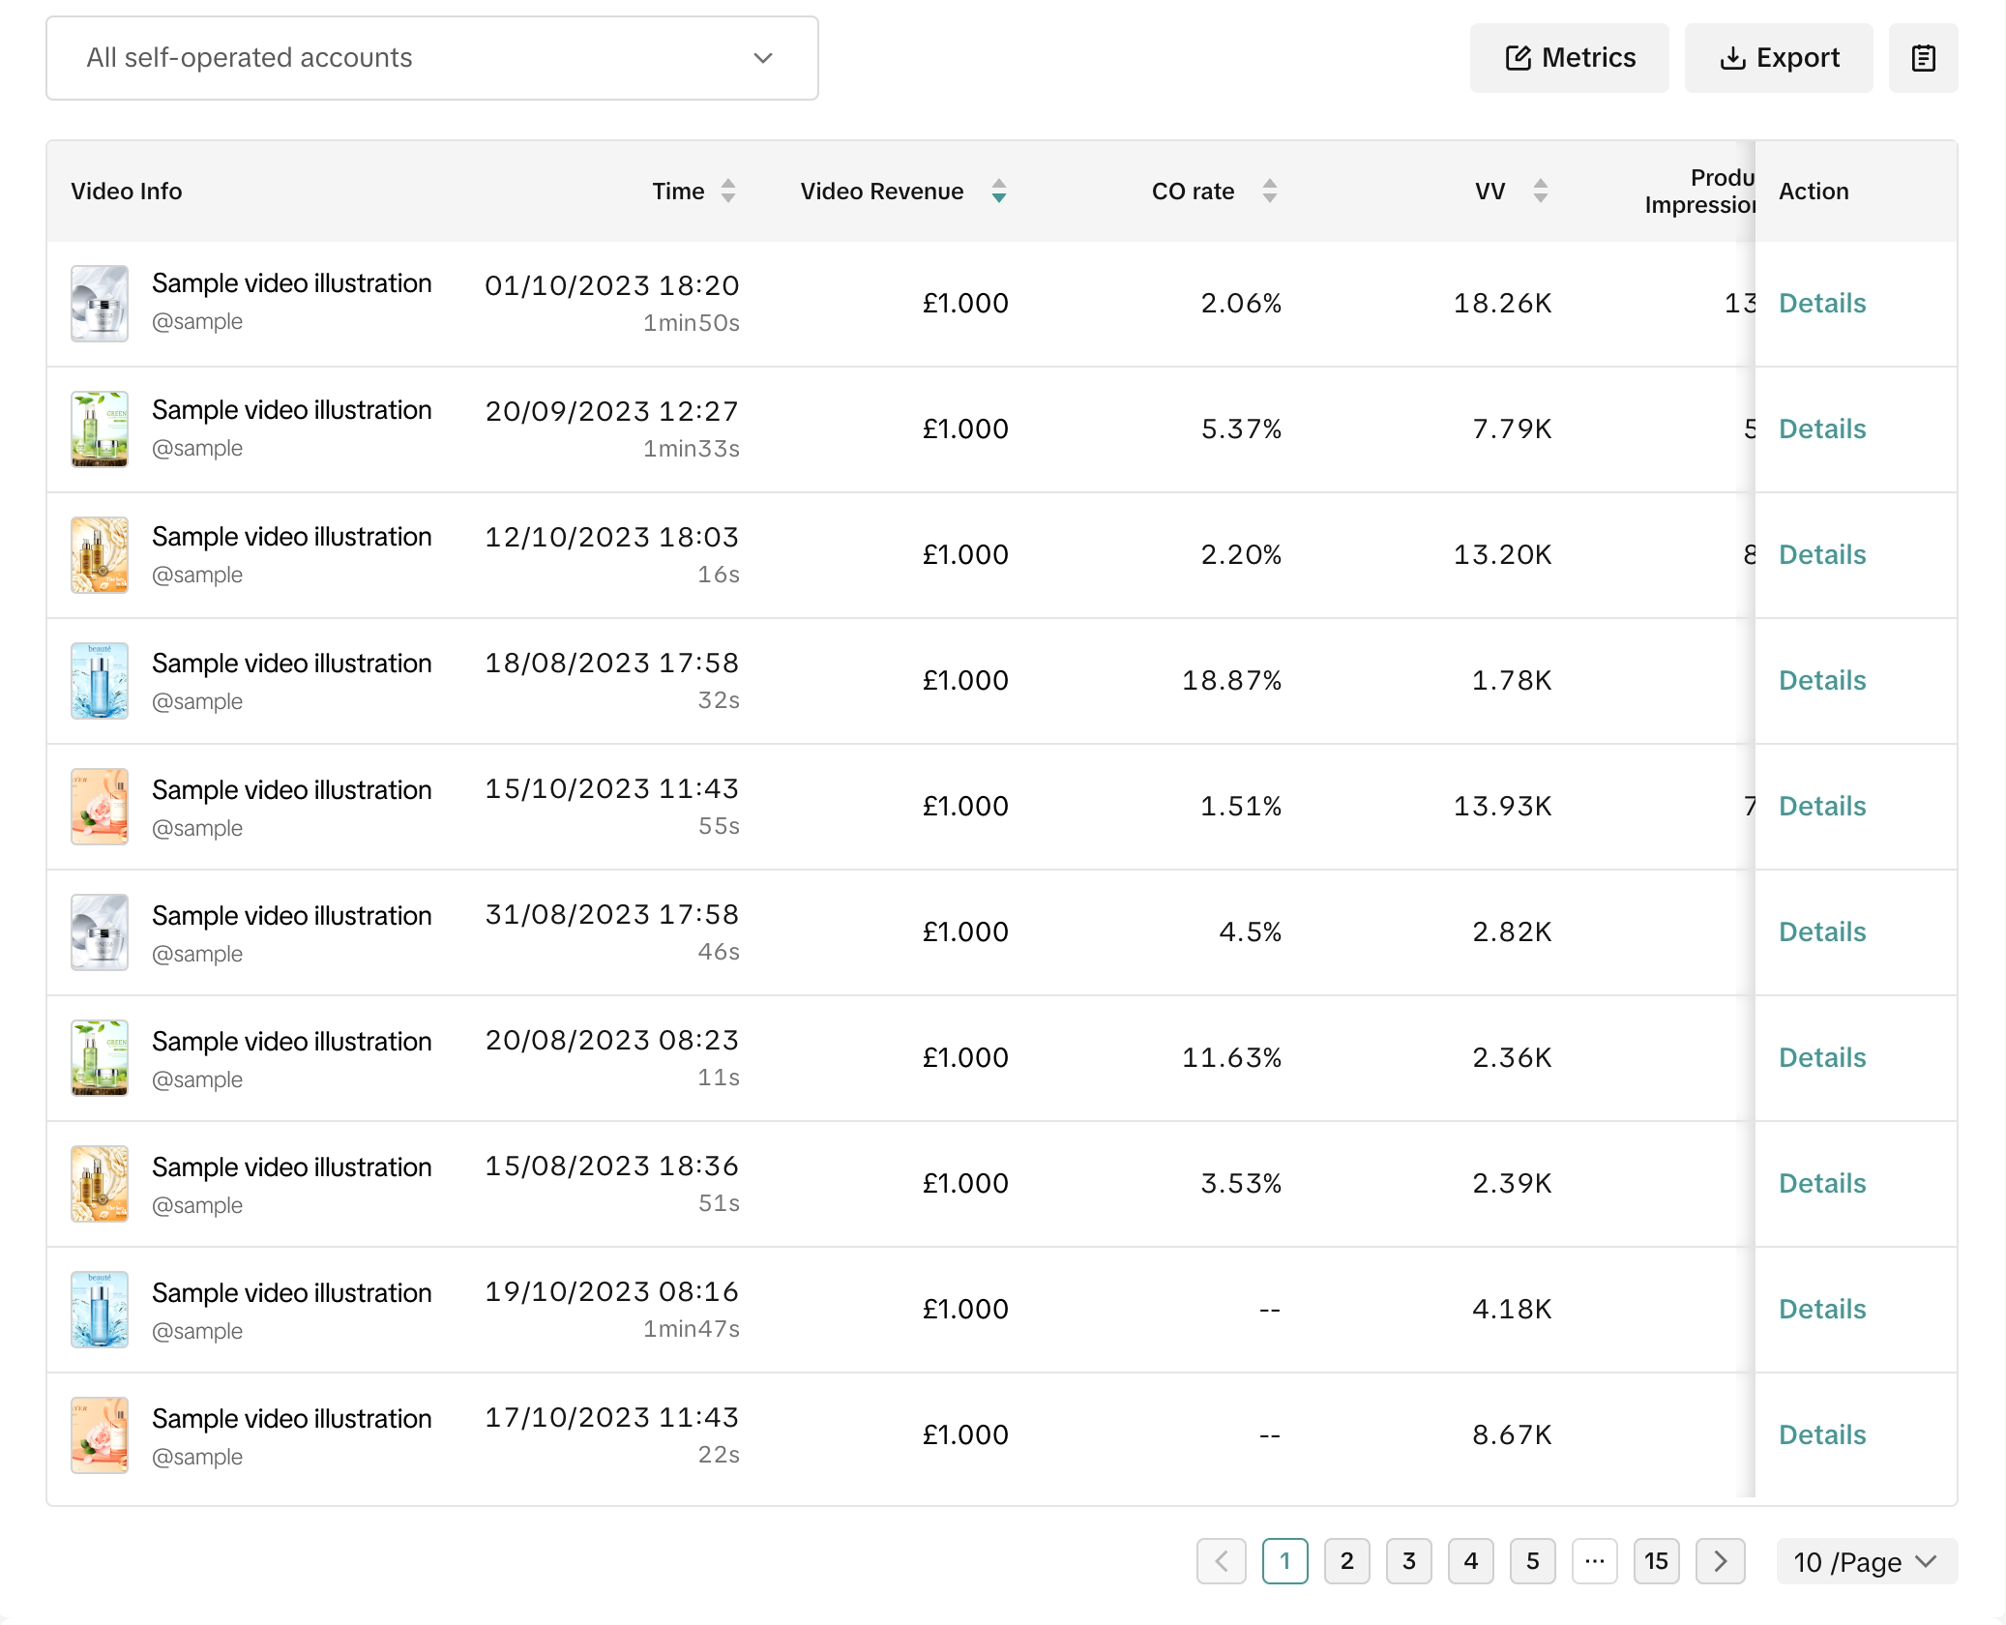Sort by Video Revenue arrows
This screenshot has height=1625, width=2006.
(x=998, y=191)
